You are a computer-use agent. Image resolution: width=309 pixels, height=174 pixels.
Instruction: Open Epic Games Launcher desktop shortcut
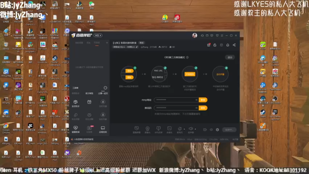coord(275,114)
